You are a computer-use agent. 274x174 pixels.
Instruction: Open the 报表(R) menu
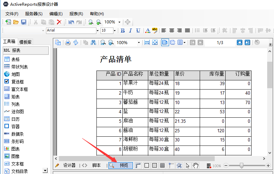76,14
